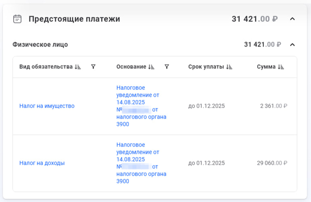Click the Предстоящие платежи section title
The height and width of the screenshot is (202, 311).
74,19
